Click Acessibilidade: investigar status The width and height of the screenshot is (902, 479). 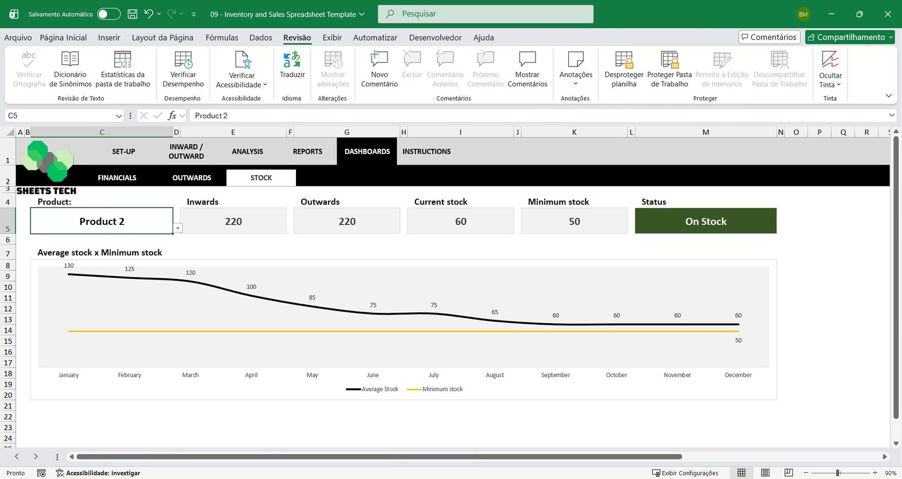98,473
